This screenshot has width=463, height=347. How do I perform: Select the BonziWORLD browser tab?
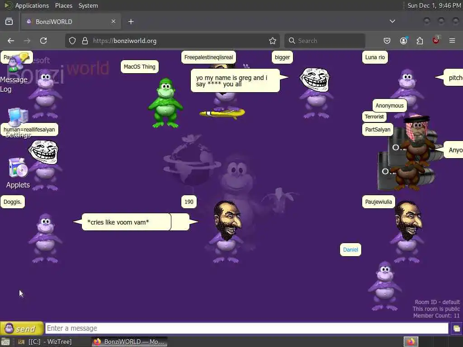[71, 22]
